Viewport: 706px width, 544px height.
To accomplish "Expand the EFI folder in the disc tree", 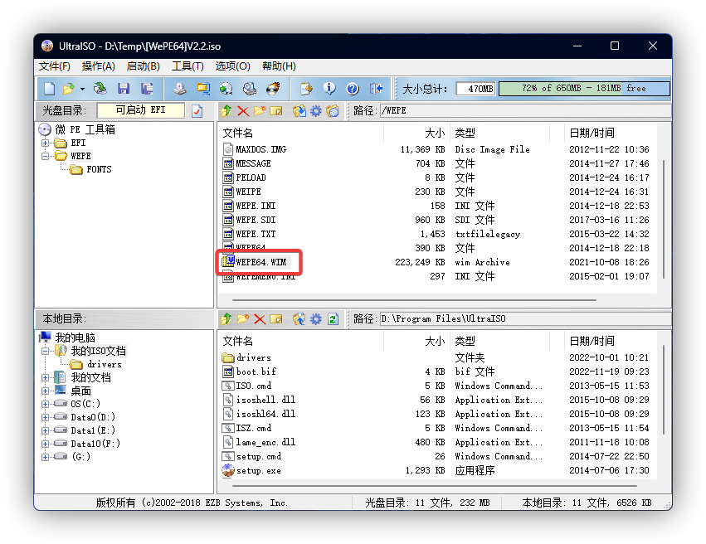I will click(46, 142).
